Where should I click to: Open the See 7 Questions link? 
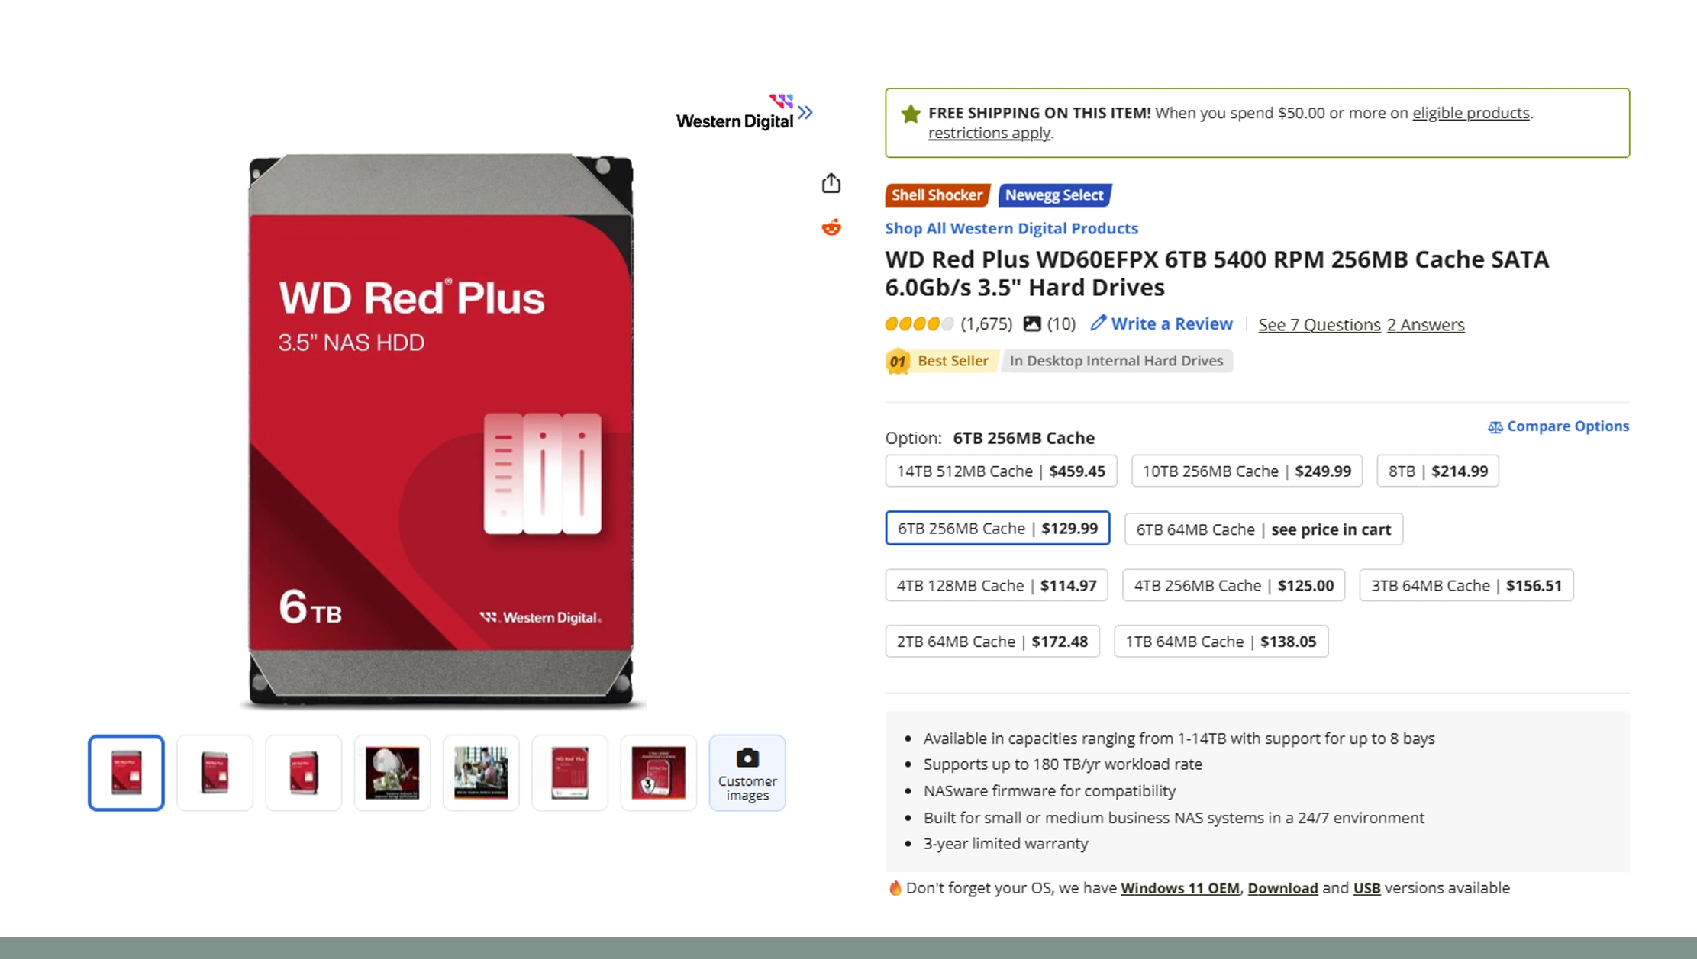(x=1318, y=324)
